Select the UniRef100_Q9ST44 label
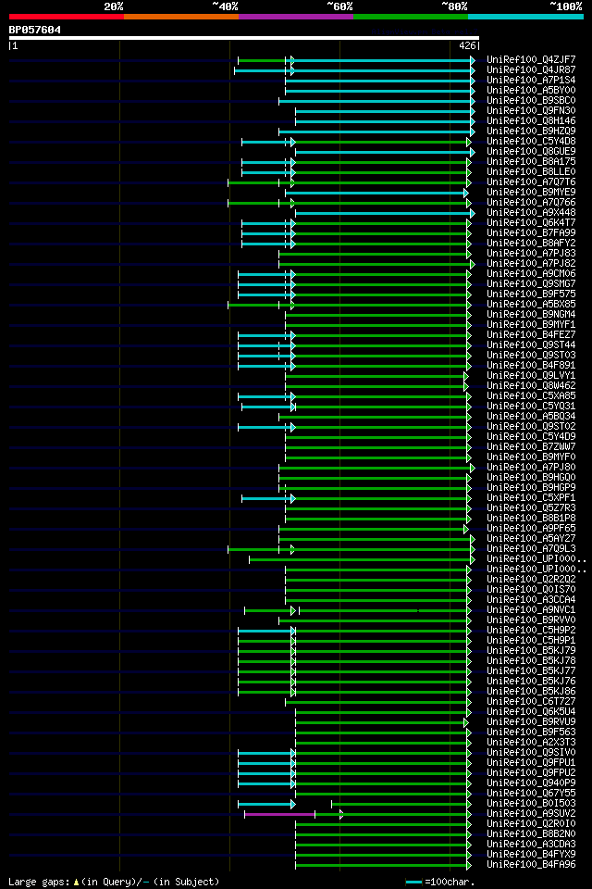The width and height of the screenshot is (592, 889). pos(531,345)
